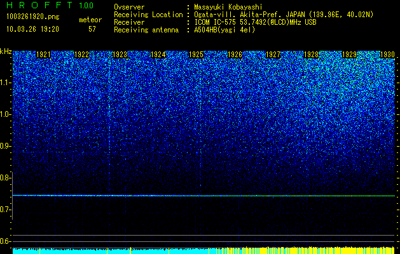Click the 1924 time marker
The width and height of the screenshot is (400, 254).
coord(158,54)
